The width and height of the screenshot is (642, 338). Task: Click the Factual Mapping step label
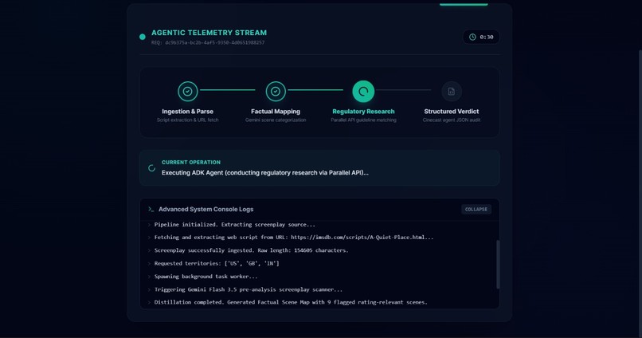click(276, 112)
